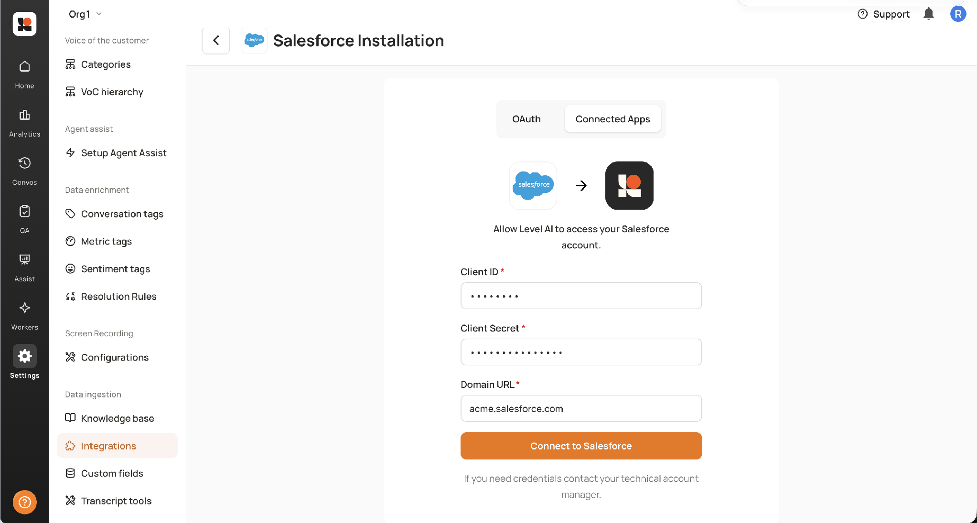Click the large Salesforce cloud logo tile
Viewport: 977px width, 523px height.
[x=533, y=185]
